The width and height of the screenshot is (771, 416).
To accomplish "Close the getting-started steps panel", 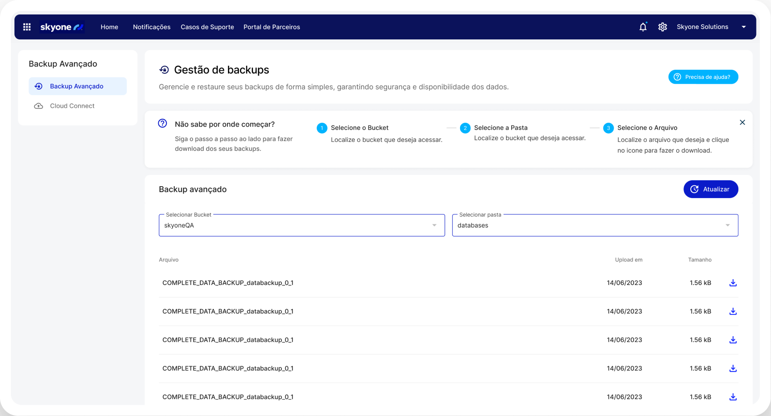I will click(742, 122).
